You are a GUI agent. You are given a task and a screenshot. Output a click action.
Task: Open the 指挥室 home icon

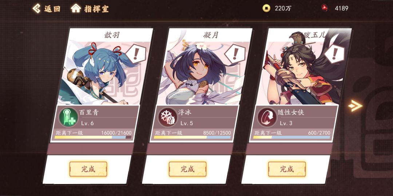pos(76,8)
